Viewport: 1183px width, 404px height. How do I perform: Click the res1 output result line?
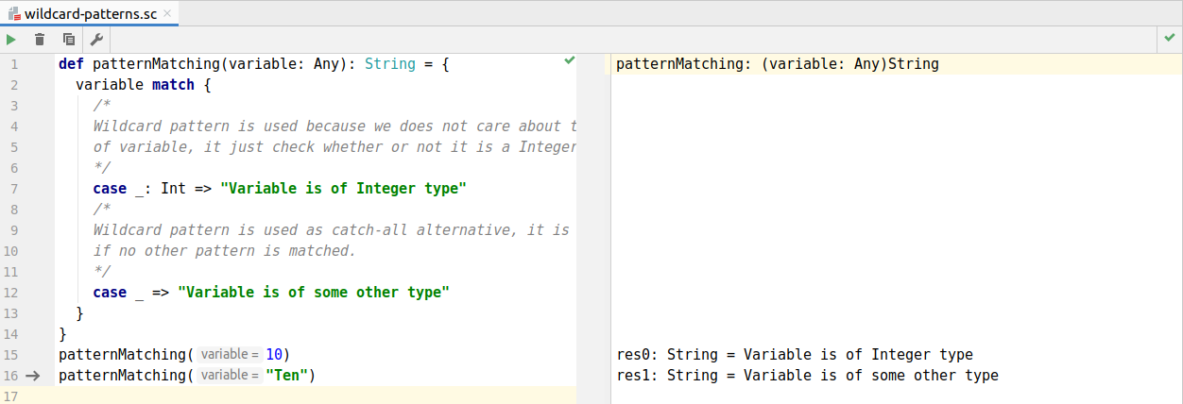[806, 376]
